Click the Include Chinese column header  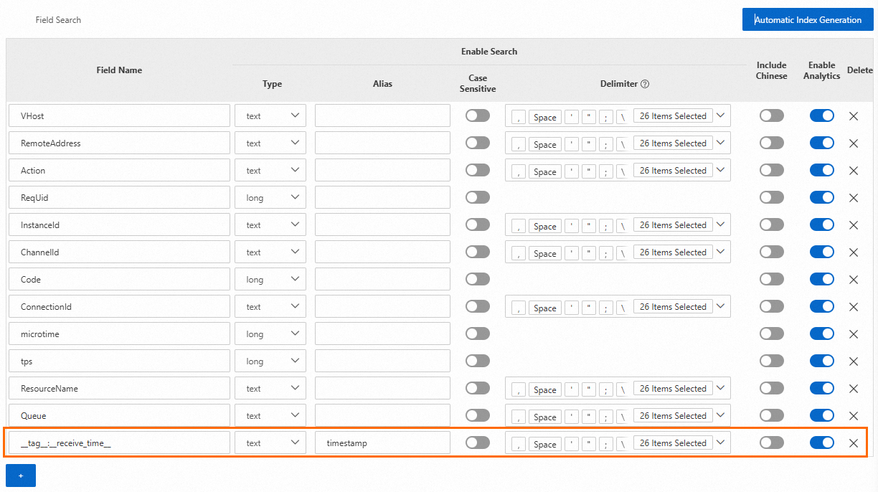coord(772,70)
